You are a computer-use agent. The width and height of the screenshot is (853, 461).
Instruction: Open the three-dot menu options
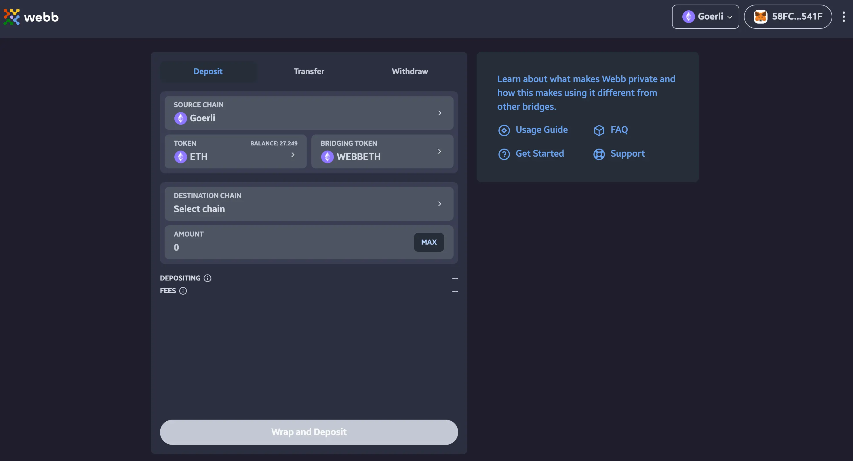(x=844, y=16)
